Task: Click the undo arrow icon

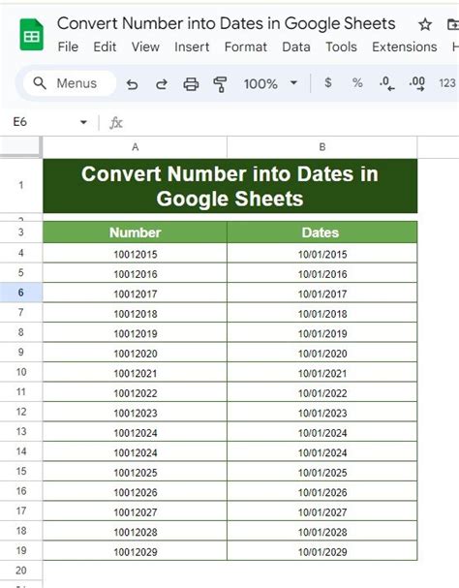Action: [132, 84]
